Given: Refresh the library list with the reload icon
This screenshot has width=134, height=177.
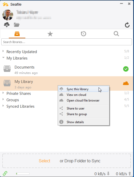Looking at the screenshot, I should click(127, 25).
